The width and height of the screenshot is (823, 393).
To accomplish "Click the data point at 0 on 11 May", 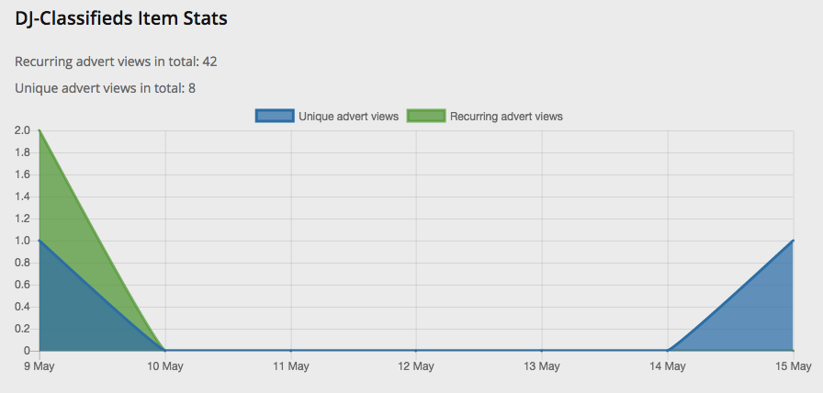I will (291, 351).
